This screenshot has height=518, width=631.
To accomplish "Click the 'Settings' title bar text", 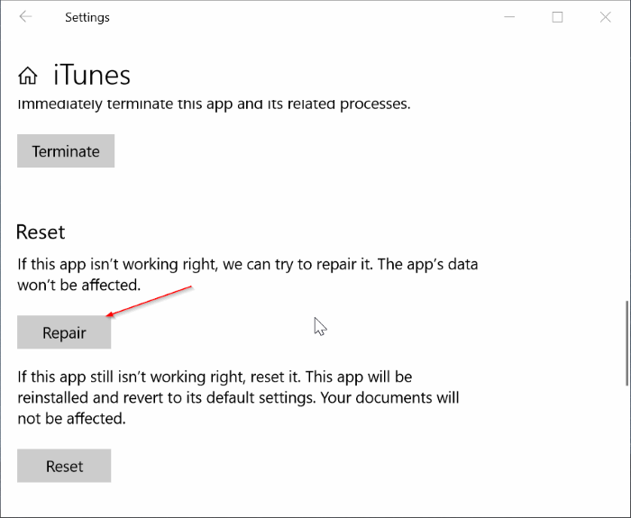I will (87, 17).
